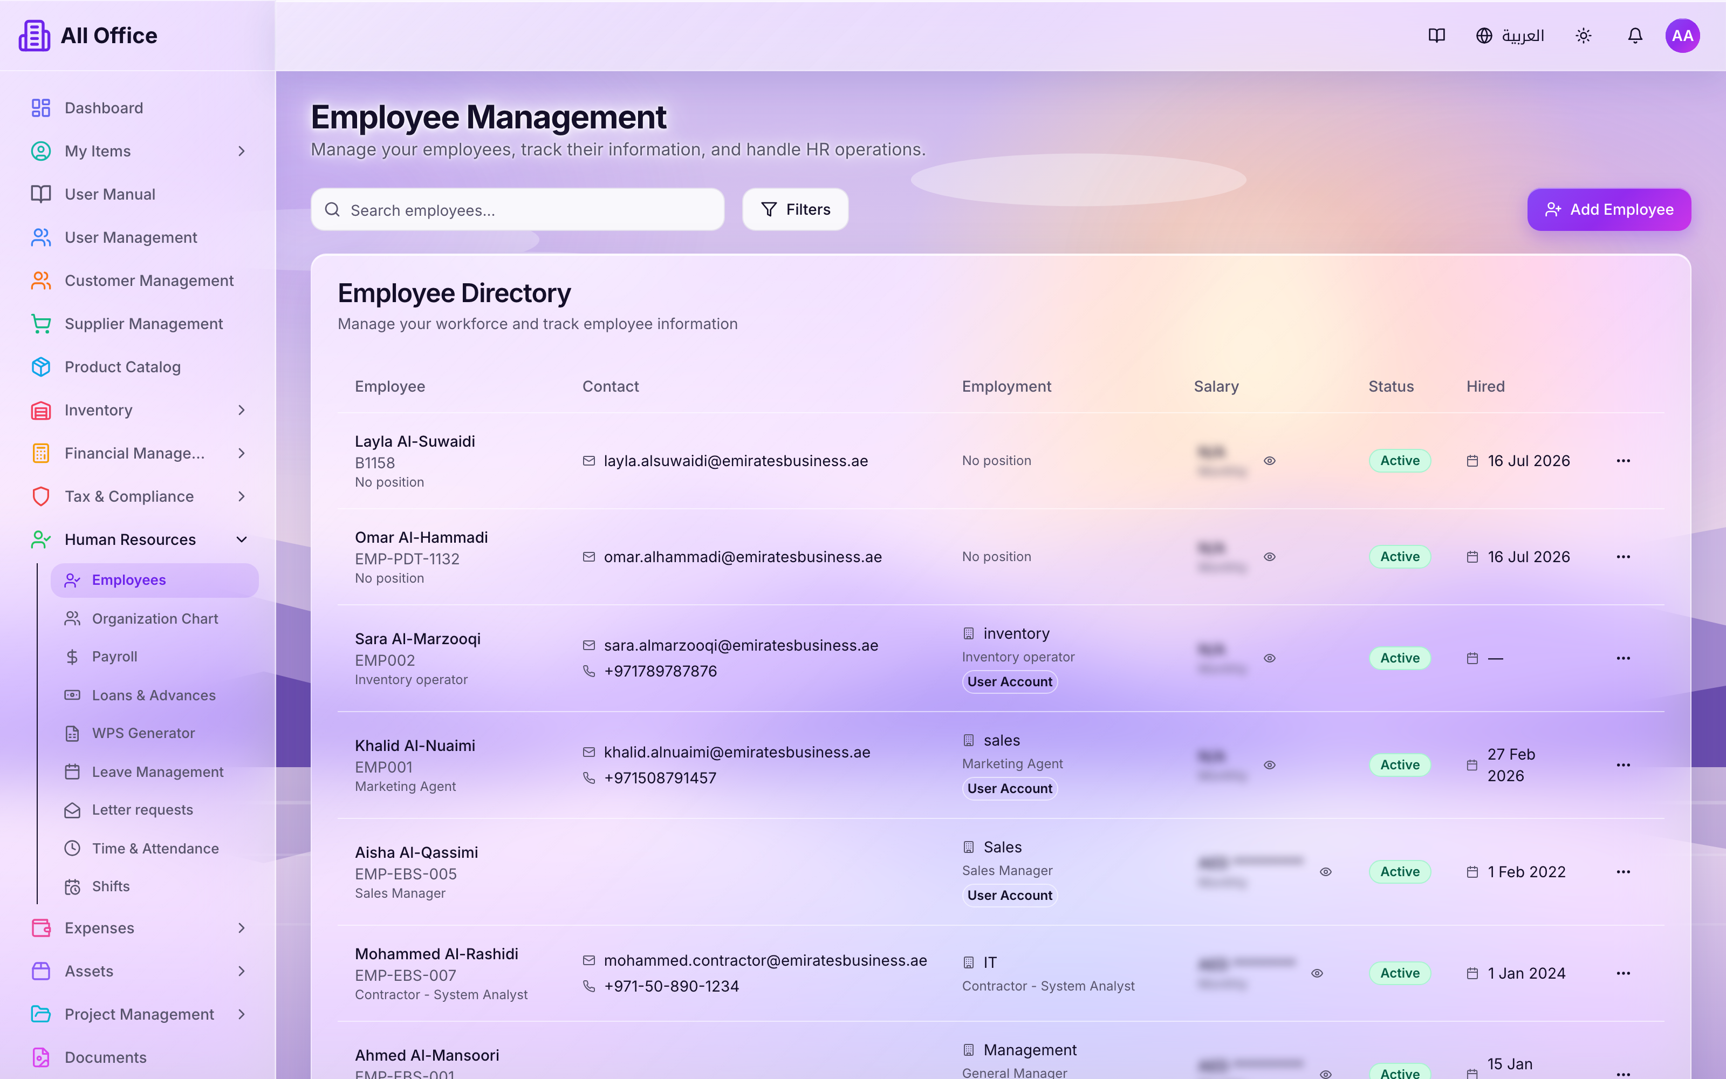The width and height of the screenshot is (1726, 1079).
Task: Go to Organization Chart page
Action: coord(154,619)
